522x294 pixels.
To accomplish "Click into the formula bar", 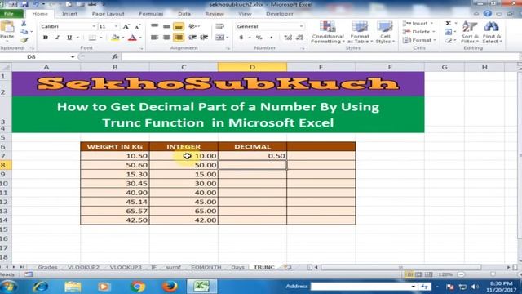I will pyautogui.click(x=320, y=57).
